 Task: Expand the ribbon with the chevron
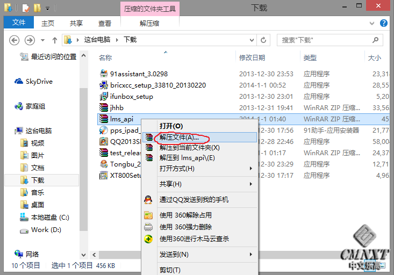(372, 23)
